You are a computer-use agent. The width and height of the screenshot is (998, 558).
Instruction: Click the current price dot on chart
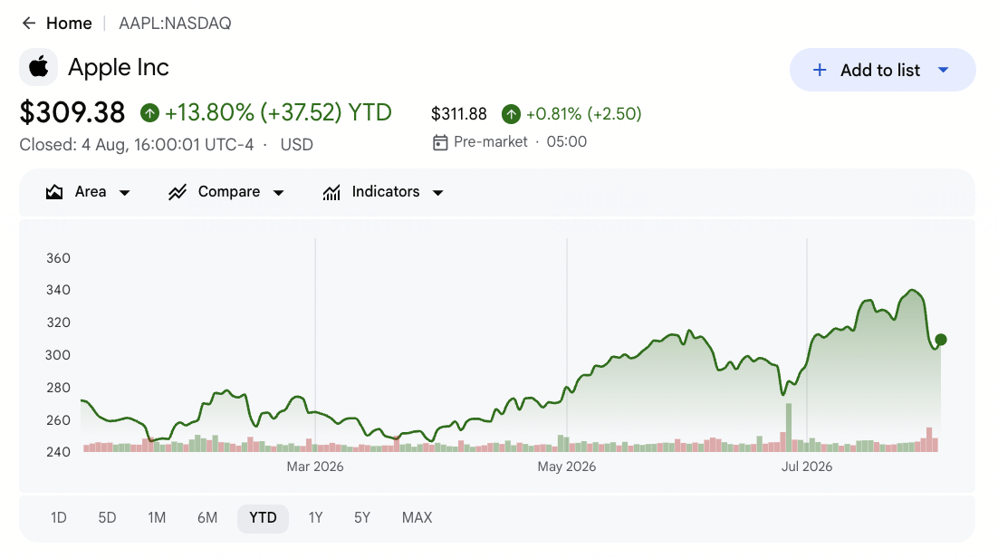coord(941,340)
